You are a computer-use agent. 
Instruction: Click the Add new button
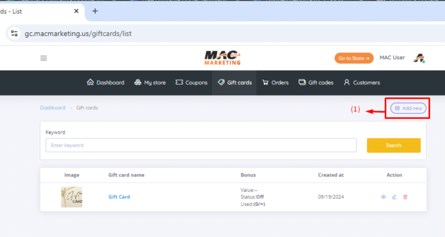[x=408, y=108]
